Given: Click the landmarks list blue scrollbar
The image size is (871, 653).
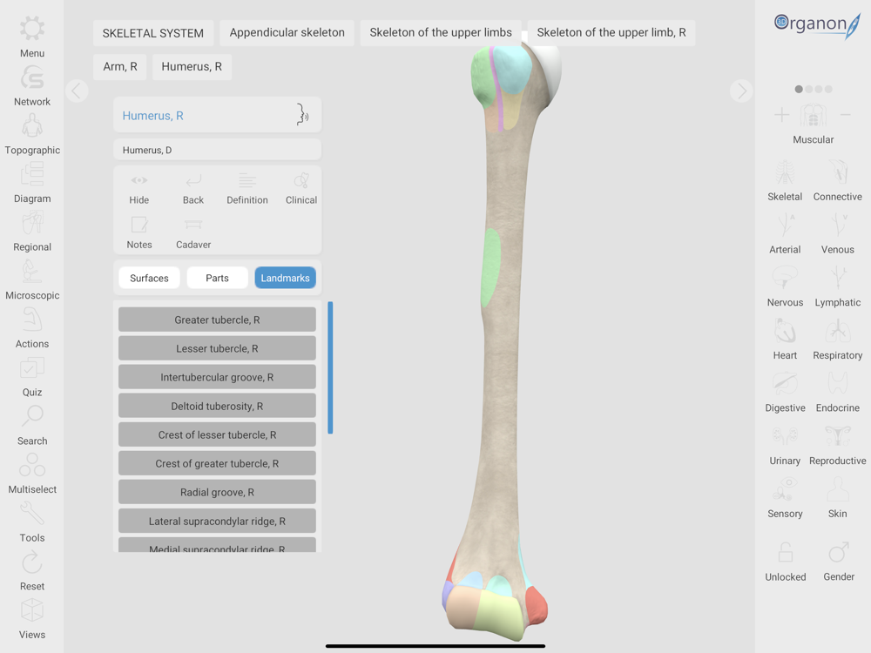Looking at the screenshot, I should click(x=330, y=367).
